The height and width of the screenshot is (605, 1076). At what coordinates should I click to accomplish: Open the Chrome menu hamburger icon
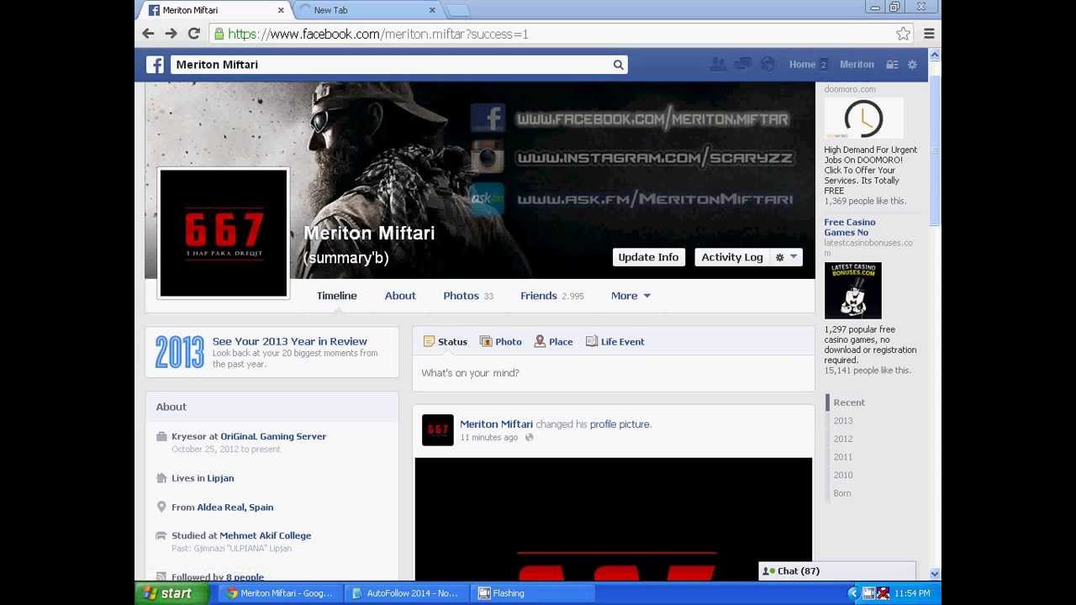(929, 34)
